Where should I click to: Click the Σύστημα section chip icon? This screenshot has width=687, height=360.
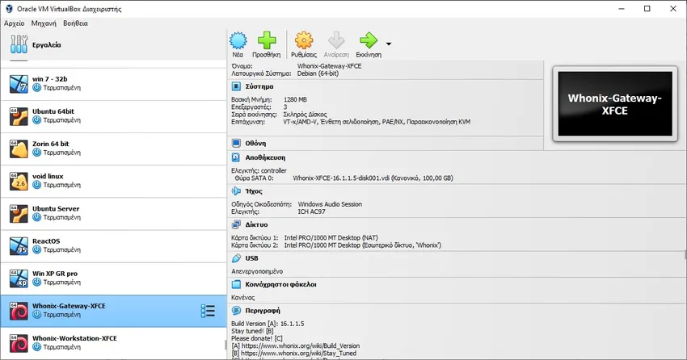tap(236, 86)
